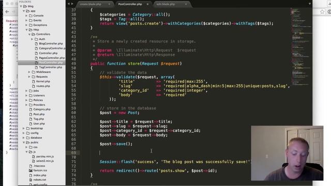Click the browser back arrow behind editor
This screenshot has height=186, width=331.
click(7, 11)
